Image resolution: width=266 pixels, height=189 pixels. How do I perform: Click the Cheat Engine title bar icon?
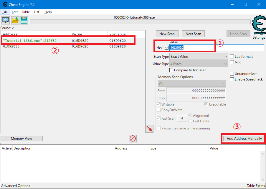point(5,5)
